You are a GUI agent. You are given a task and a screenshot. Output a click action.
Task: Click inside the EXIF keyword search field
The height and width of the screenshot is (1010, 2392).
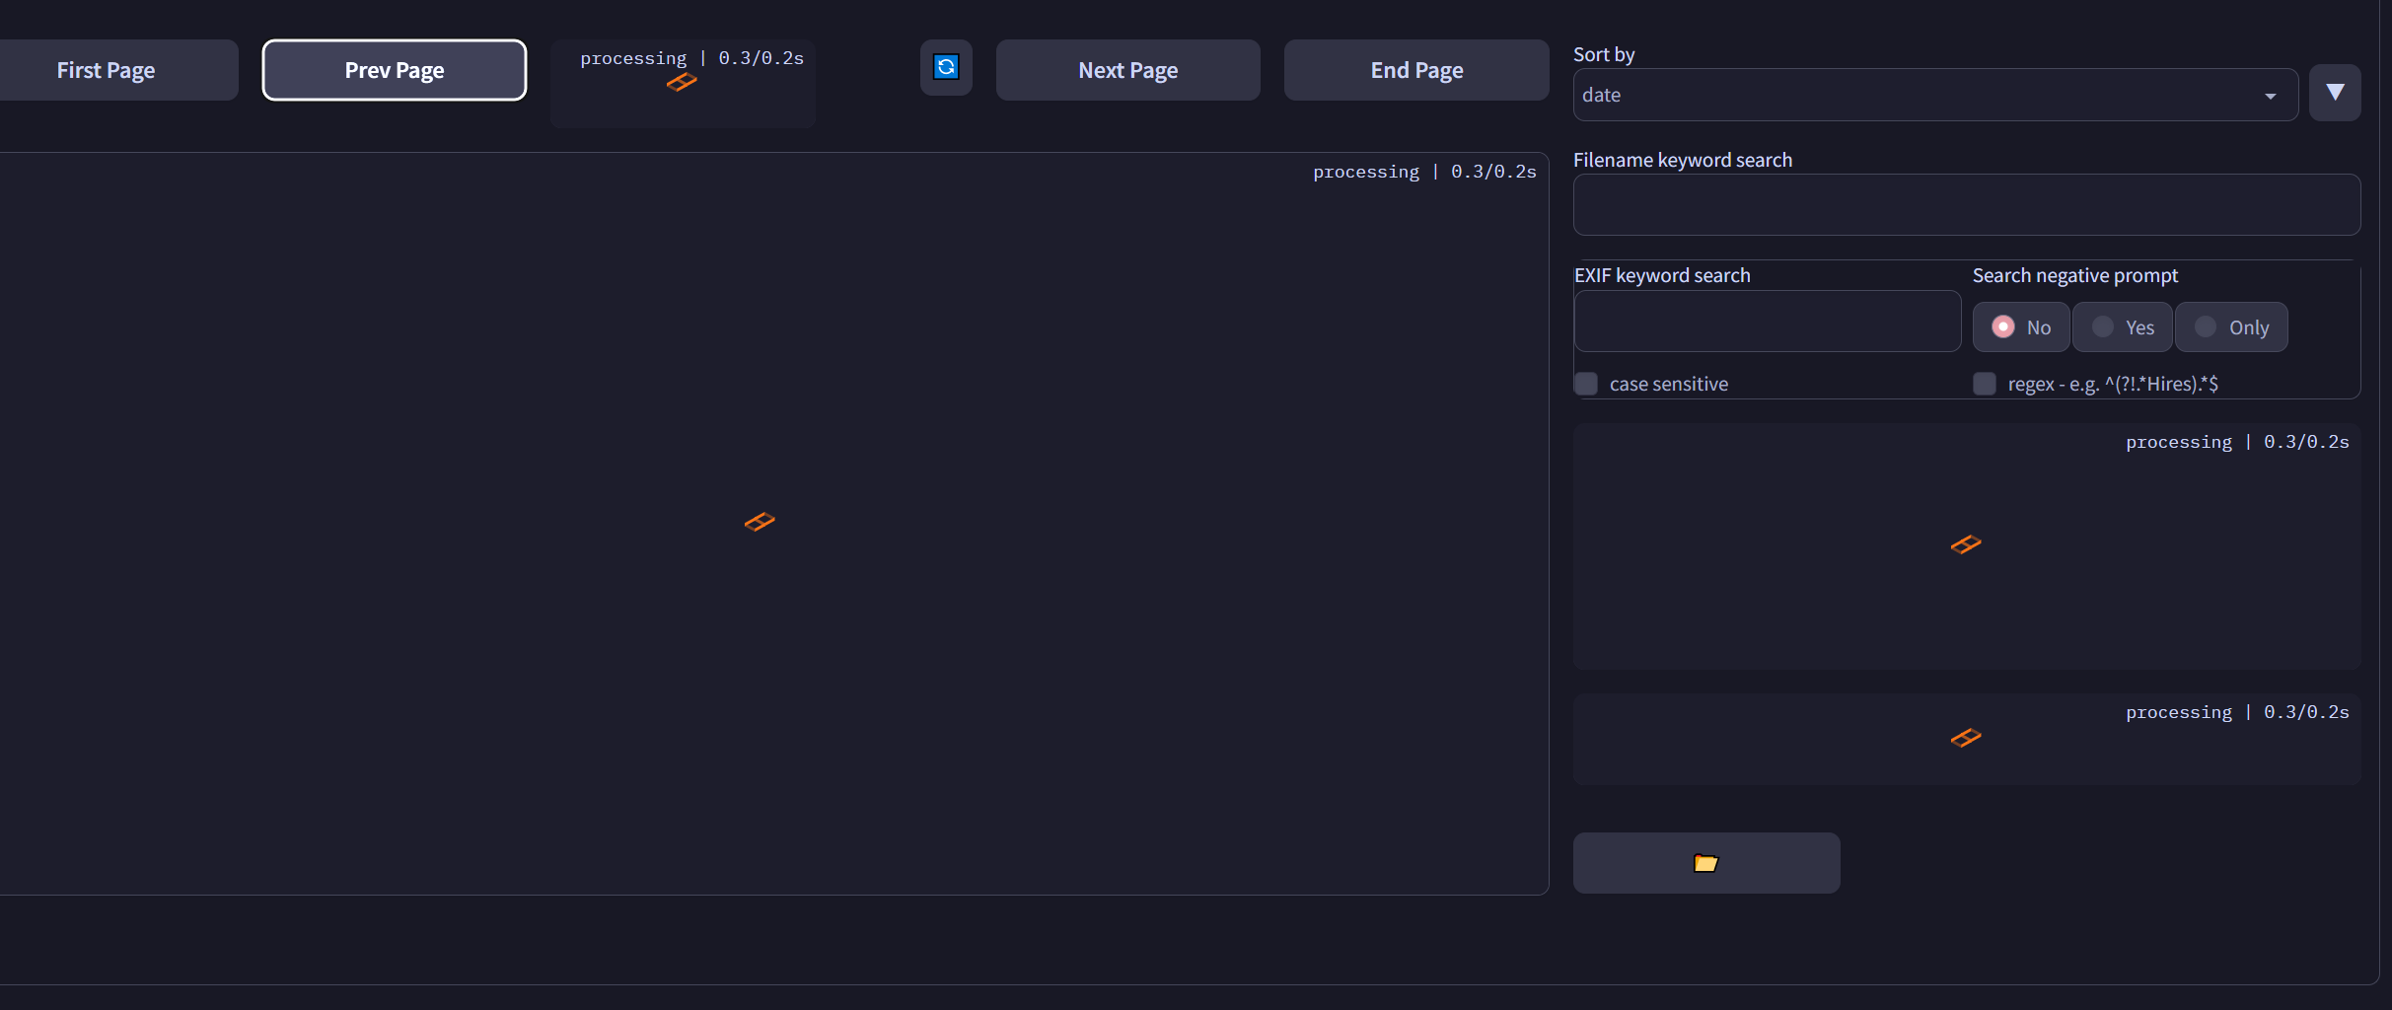pyautogui.click(x=1768, y=321)
